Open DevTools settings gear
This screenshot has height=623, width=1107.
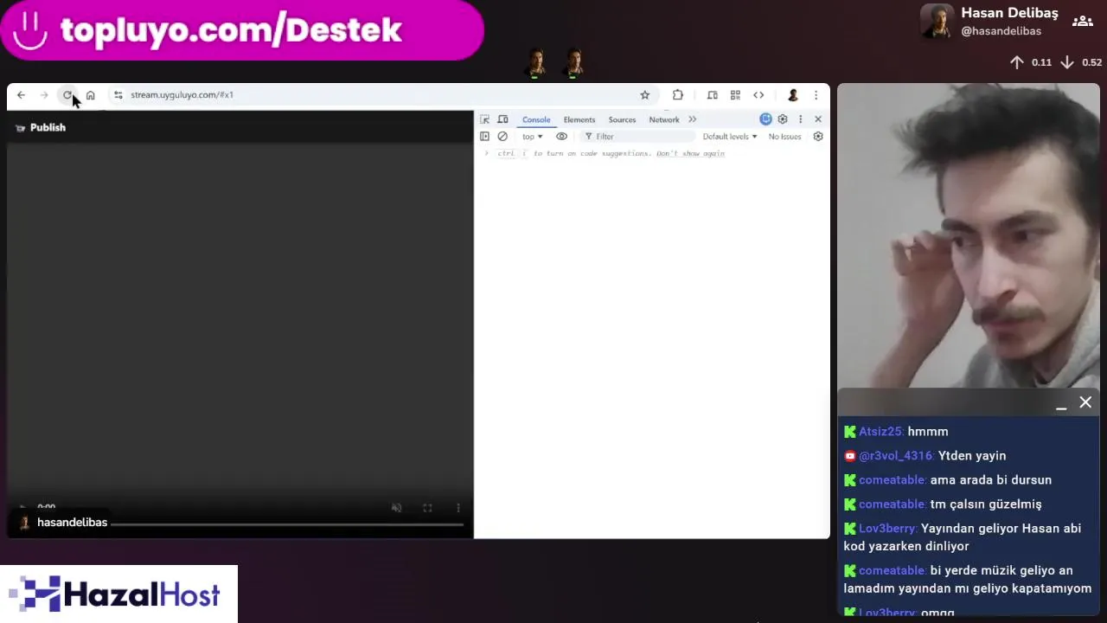point(783,119)
